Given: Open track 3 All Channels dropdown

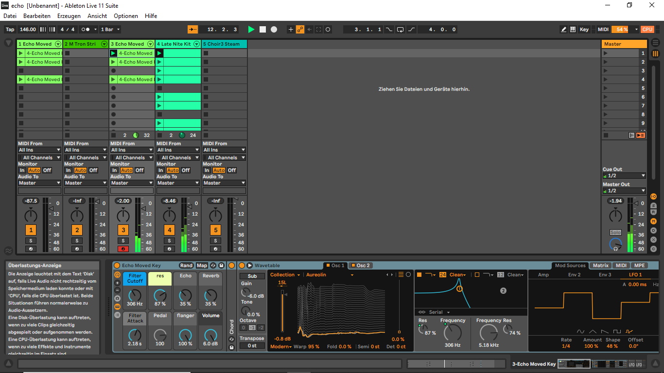Looking at the screenshot, I should click(132, 158).
